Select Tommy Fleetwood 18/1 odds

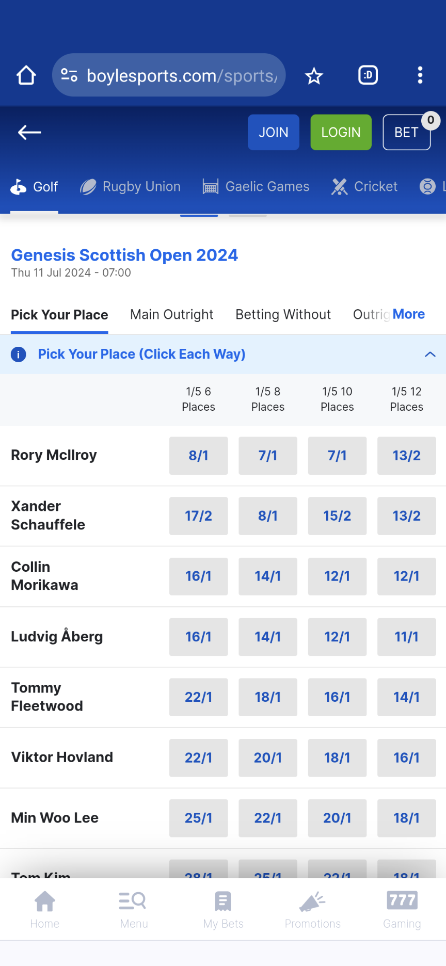268,697
